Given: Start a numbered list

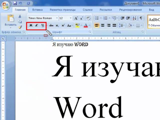Looking at the screenshot, I should coord(105,18).
